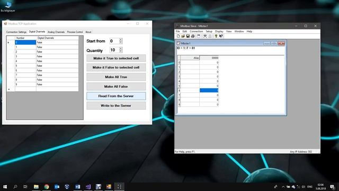Click Alias column header in Mbslav1
Image resolution: width=339 pixels, height=191 pixels.
pyautogui.click(x=190, y=58)
